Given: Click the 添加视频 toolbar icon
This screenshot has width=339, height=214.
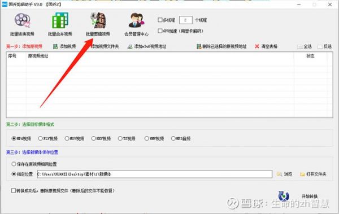Looking at the screenshot, I should [55, 46].
